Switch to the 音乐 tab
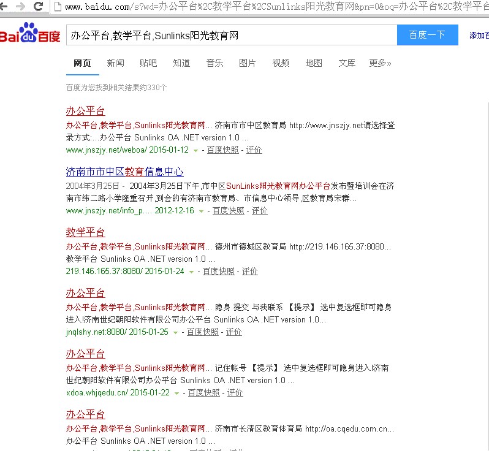 (x=214, y=63)
